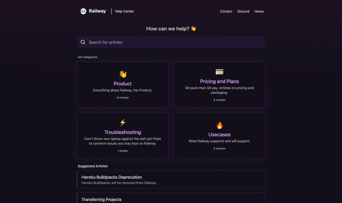This screenshot has width=342, height=203.
Task: Open Heroku Buildpacks Deprecation article
Action: [x=171, y=179]
